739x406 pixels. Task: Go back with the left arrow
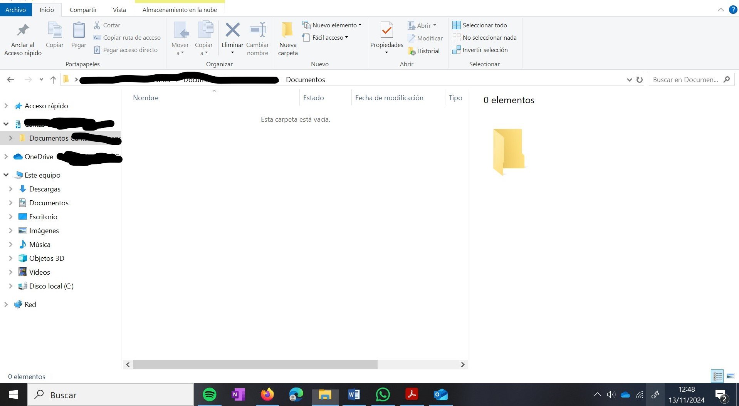click(11, 80)
